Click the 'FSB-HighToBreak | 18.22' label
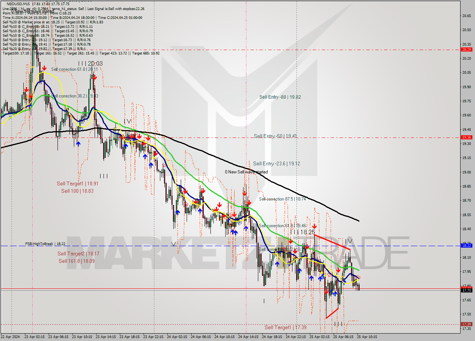Screen dimensions: 475x341 click(45, 244)
